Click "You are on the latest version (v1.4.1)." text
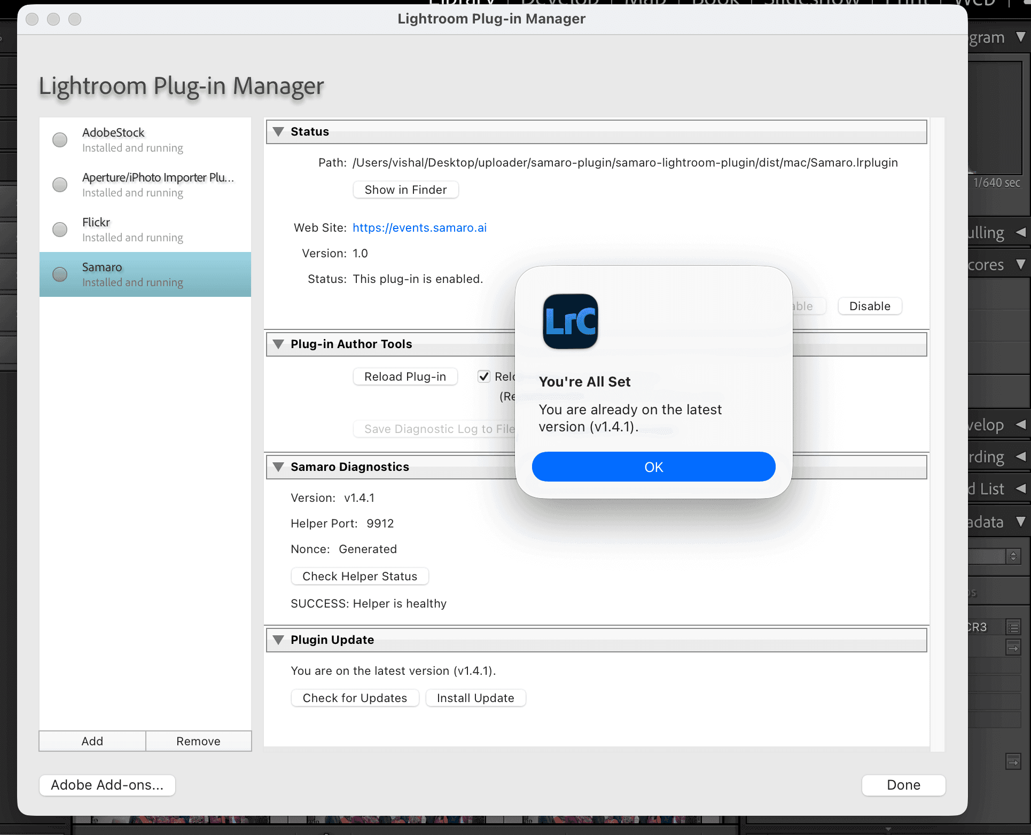This screenshot has height=835, width=1031. pos(393,671)
